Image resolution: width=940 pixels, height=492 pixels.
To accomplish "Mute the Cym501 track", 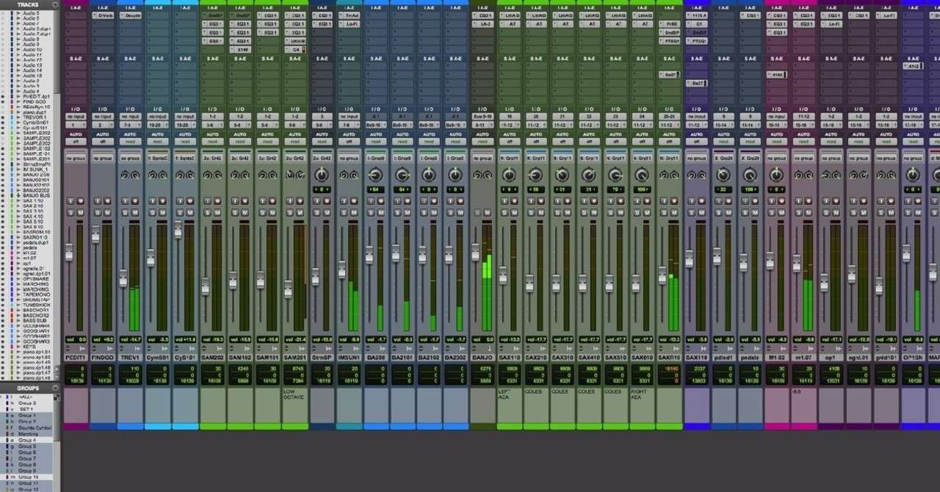I will 162,213.
